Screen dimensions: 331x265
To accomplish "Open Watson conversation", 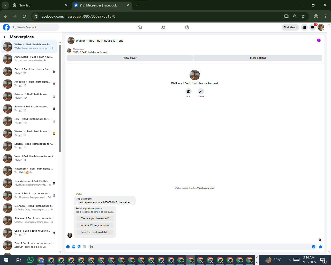I will click(29, 133).
